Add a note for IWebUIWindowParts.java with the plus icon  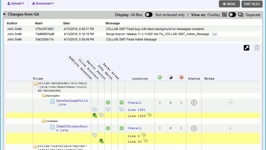click(x=231, y=128)
